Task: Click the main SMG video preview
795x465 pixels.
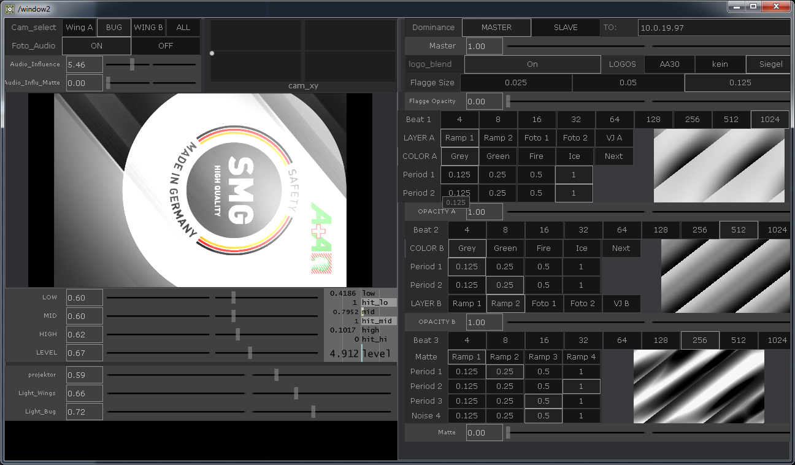Action: pos(200,190)
